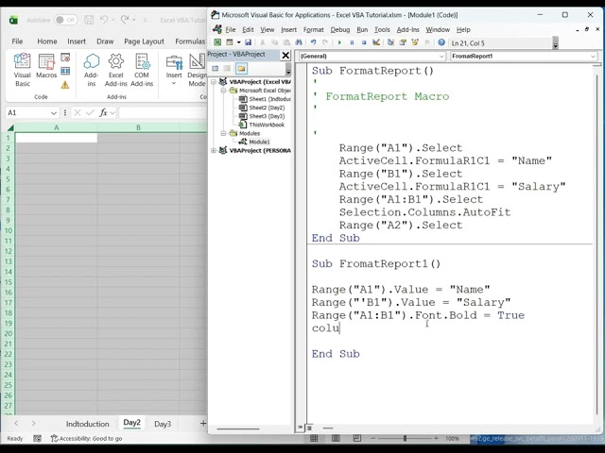Open Customize Quick Access Toolbar dropdown in Excel

click(x=146, y=20)
